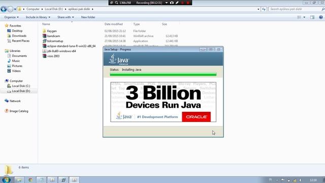Click the Bandicam pause recording button

(183, 3)
